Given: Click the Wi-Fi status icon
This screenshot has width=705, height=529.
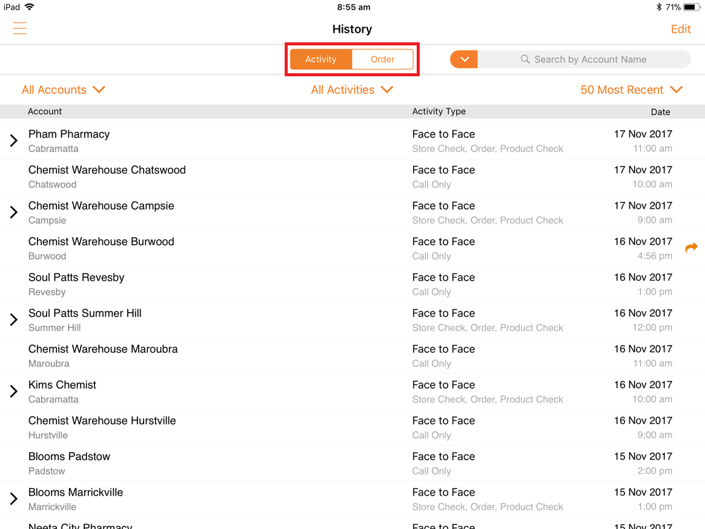Looking at the screenshot, I should tap(30, 7).
